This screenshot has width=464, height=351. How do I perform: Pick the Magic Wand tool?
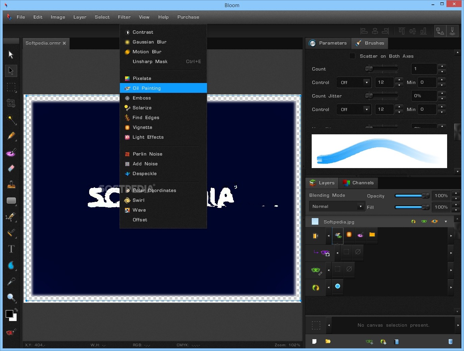(11, 119)
